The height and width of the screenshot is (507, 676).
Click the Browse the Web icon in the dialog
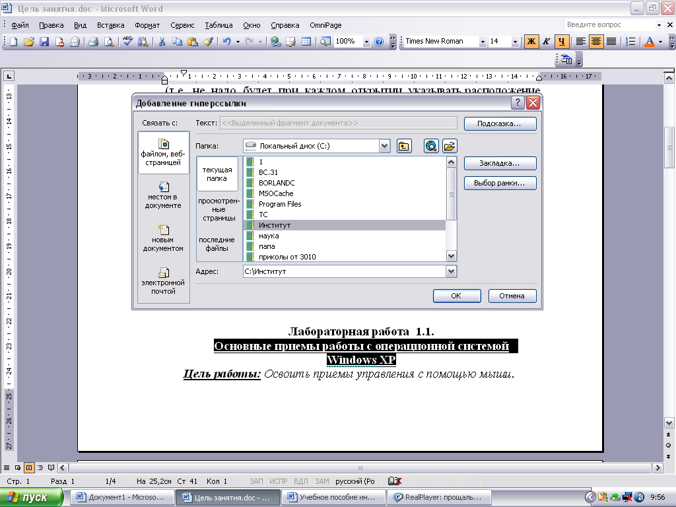click(431, 146)
